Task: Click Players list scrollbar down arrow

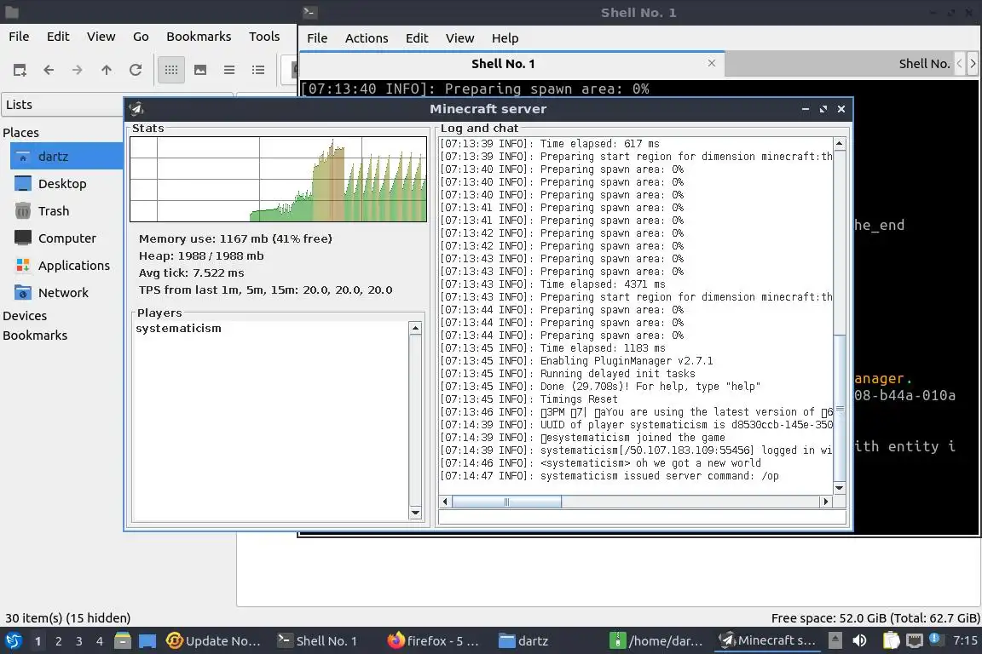Action: tap(415, 513)
